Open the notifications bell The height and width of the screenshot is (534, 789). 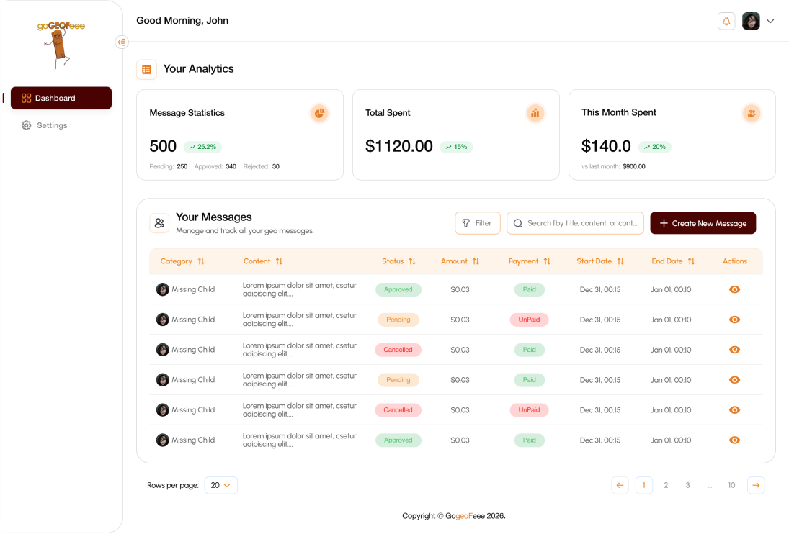[726, 21]
